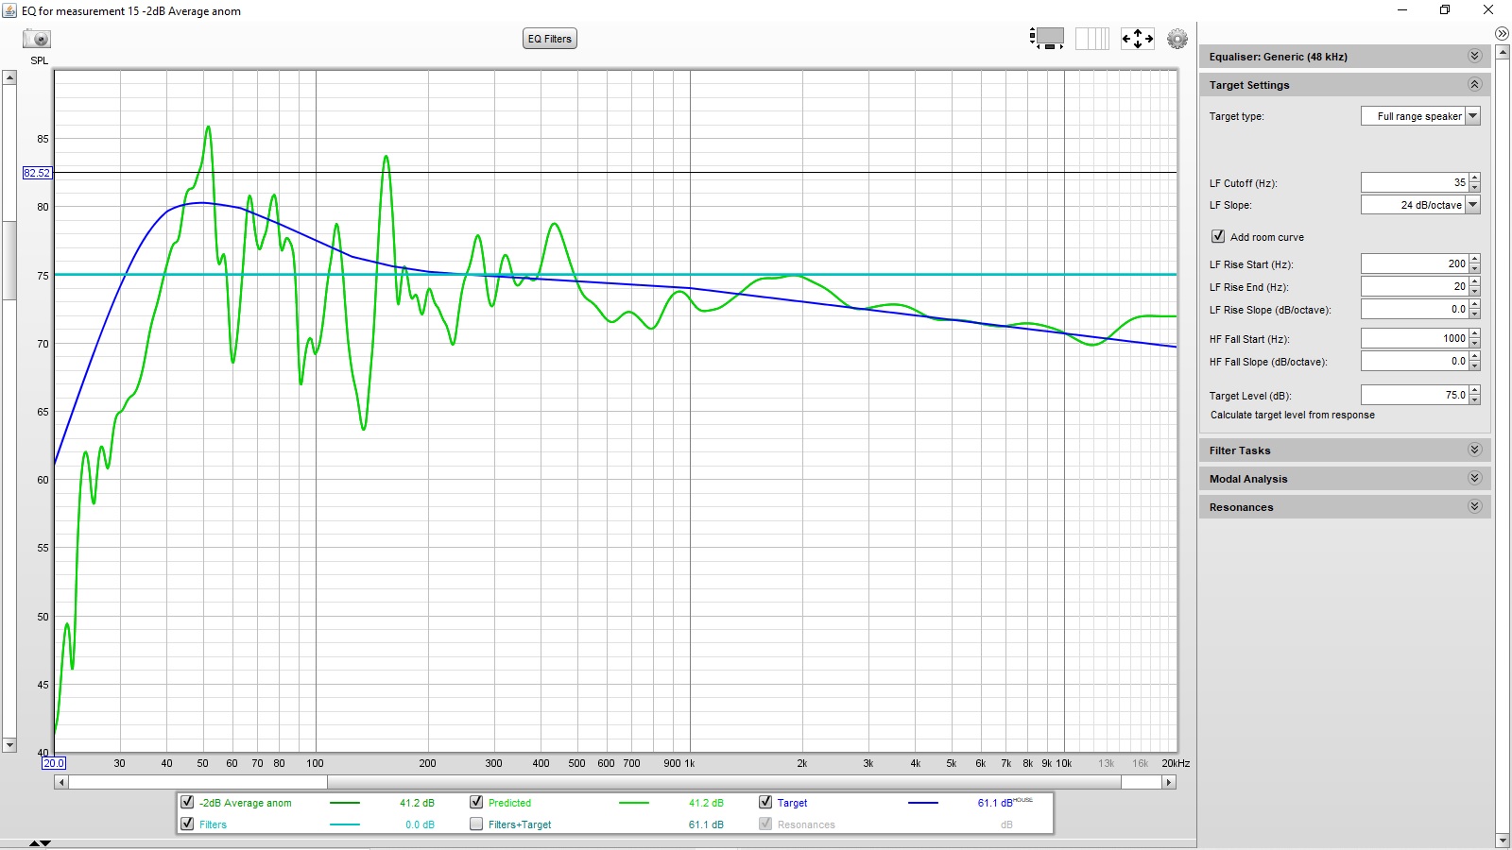Click the HF Fall Slope field
1512x850 pixels.
tap(1415, 361)
